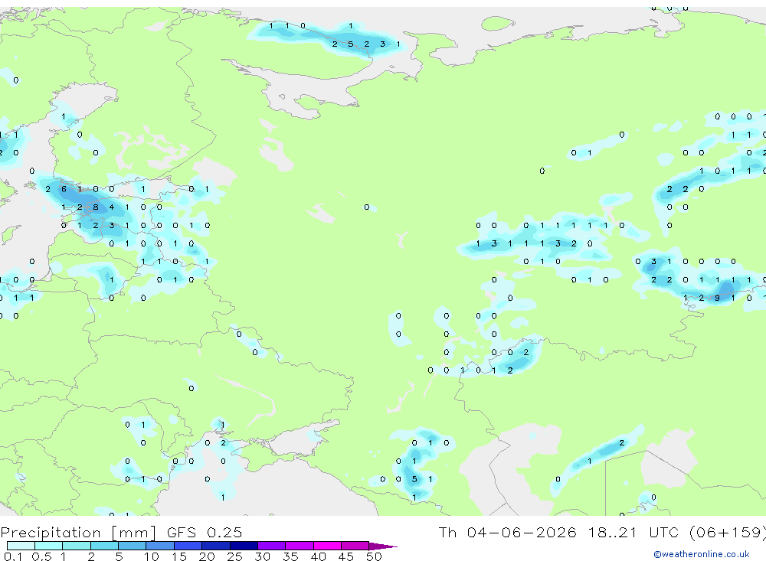
Task: Click the precipitation value '4' on the map
Action: (x=112, y=207)
